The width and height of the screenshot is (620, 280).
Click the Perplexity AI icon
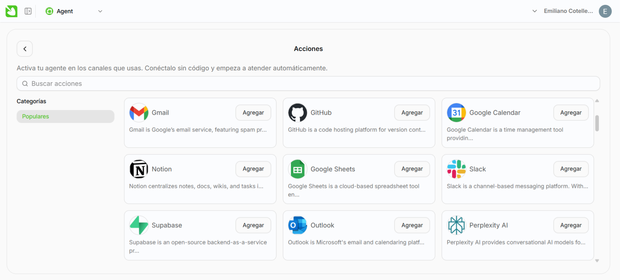coord(456,225)
